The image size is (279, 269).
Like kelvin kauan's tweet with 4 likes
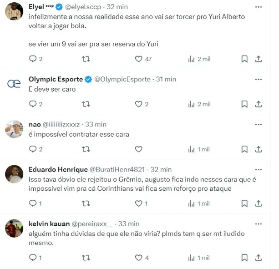click(x=139, y=258)
